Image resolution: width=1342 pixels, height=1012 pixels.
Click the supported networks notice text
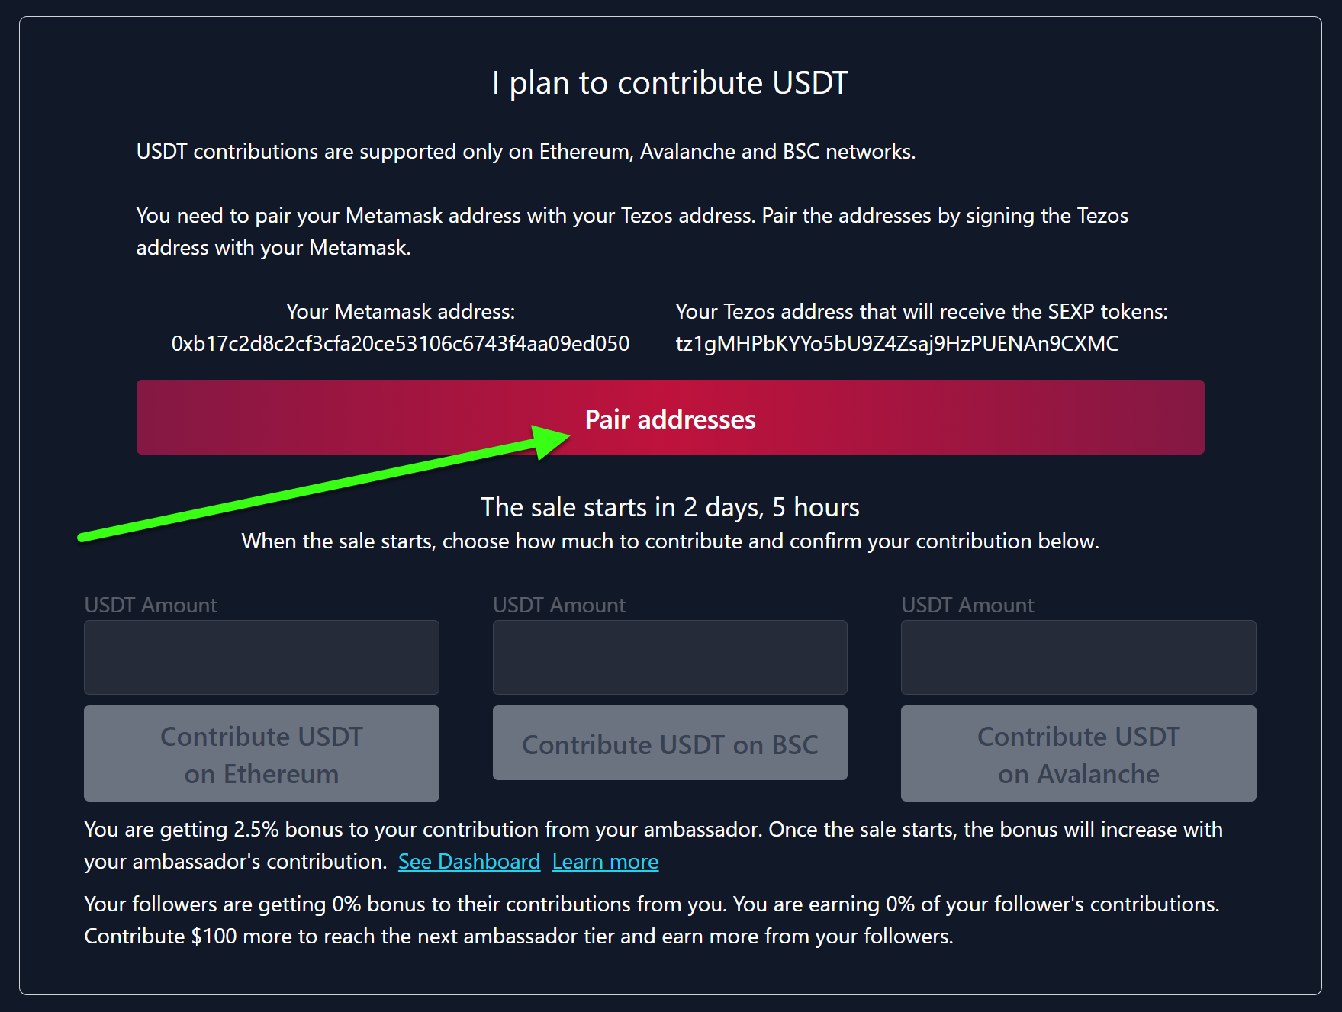(526, 152)
